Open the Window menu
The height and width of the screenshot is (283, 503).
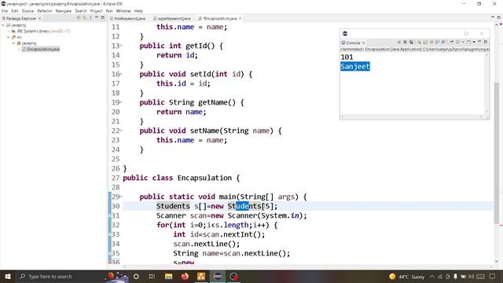(123, 11)
